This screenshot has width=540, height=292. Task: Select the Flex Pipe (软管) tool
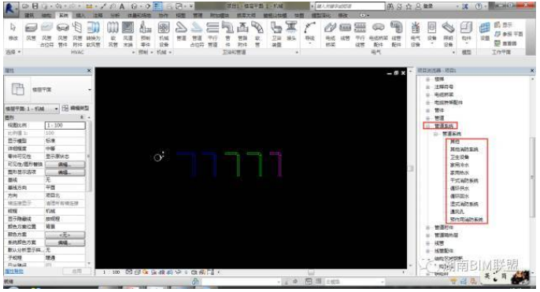pyautogui.click(x=257, y=34)
